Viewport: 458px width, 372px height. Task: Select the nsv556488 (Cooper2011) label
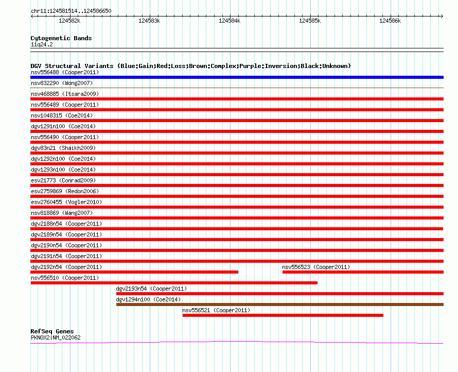[65, 72]
